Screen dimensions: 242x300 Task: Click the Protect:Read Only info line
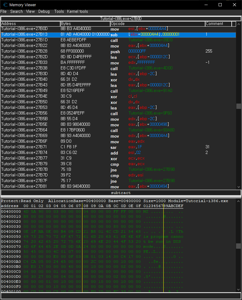click(115, 201)
